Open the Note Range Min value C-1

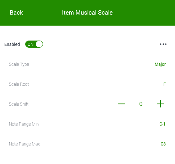[162, 124]
